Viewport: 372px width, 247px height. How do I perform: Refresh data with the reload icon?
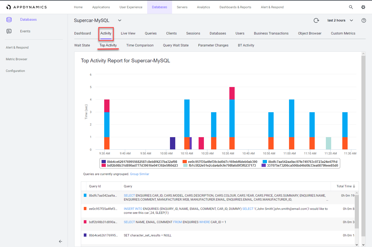[x=316, y=20]
